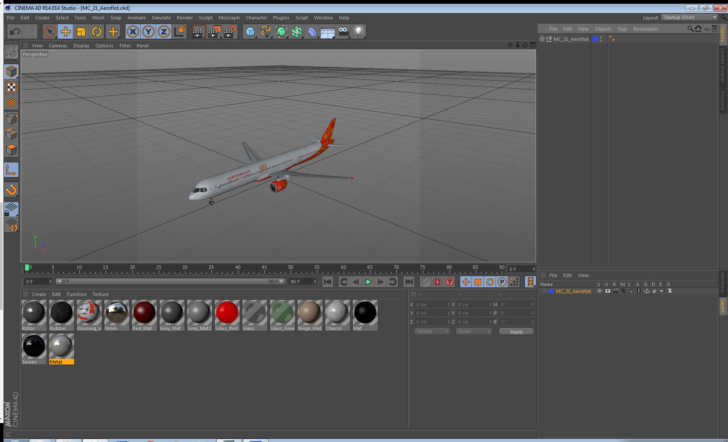
Task: Toggle Y axis lock
Action: 148,31
